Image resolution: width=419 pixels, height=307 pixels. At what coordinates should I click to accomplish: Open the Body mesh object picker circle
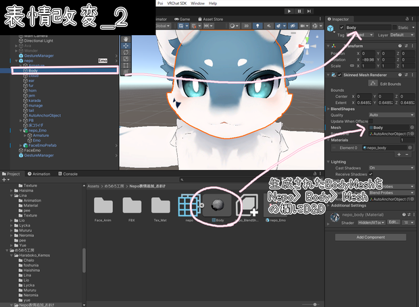(x=412, y=128)
